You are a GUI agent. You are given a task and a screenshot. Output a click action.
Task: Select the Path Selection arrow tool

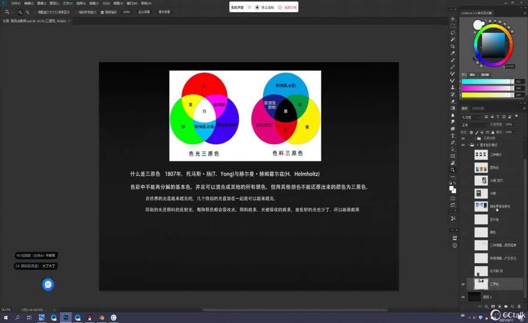(453, 150)
